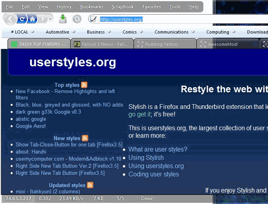Open the 'Using Stylish' link
The width and height of the screenshot is (268, 204).
coord(146,158)
